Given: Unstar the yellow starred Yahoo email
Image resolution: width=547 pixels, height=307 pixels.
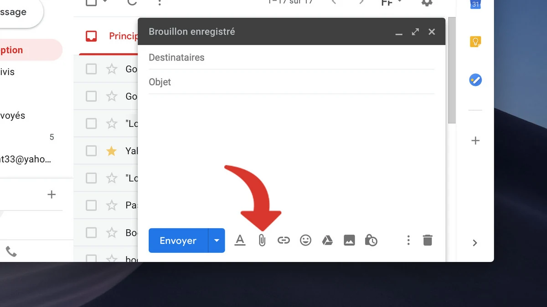Looking at the screenshot, I should (x=111, y=151).
